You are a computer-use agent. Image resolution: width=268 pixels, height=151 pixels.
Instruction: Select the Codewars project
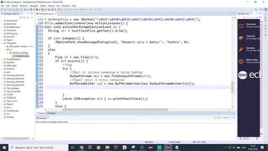click(11, 30)
